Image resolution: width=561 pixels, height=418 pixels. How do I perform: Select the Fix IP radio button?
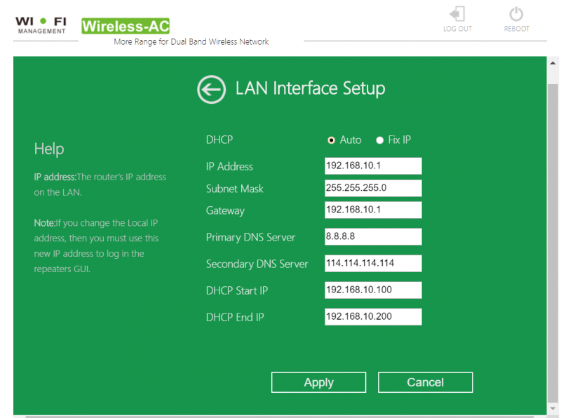(x=379, y=140)
